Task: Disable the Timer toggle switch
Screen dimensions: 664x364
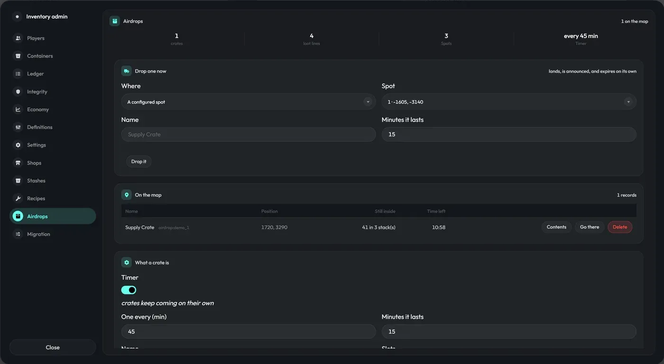Action: [129, 290]
